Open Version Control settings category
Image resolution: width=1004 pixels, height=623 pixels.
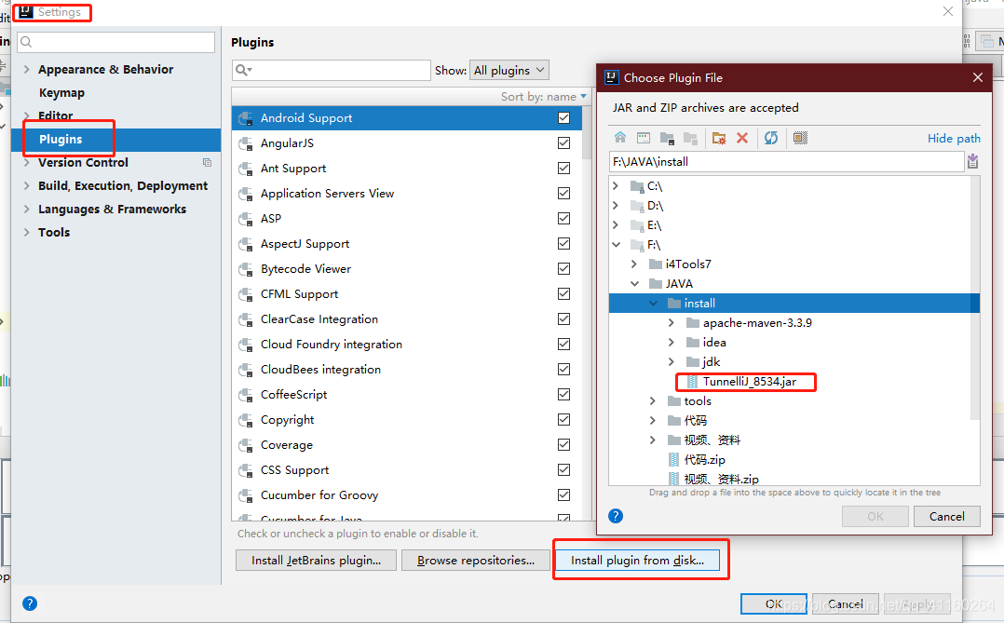click(x=83, y=163)
